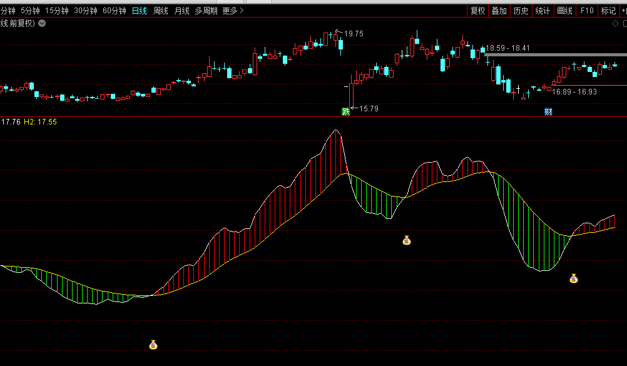The height and width of the screenshot is (366, 627).
Task: Open the 多周期 multi-period view
Action: point(206,11)
